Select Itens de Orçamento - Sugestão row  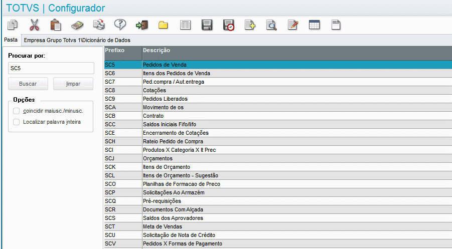pos(278,175)
